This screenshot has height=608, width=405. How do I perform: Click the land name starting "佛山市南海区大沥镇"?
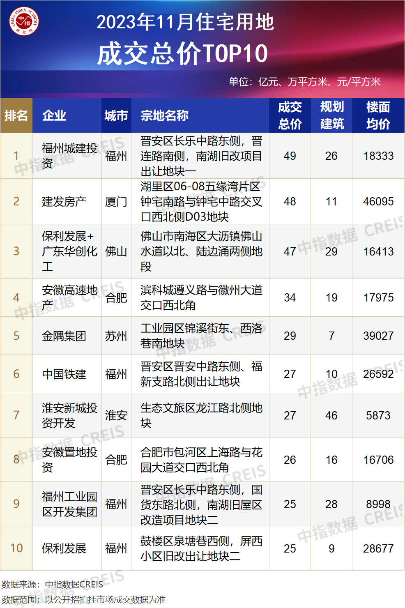point(201,251)
